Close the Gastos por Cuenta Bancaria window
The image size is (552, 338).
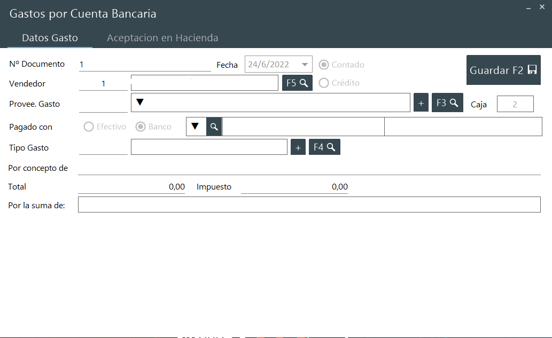[x=542, y=8]
